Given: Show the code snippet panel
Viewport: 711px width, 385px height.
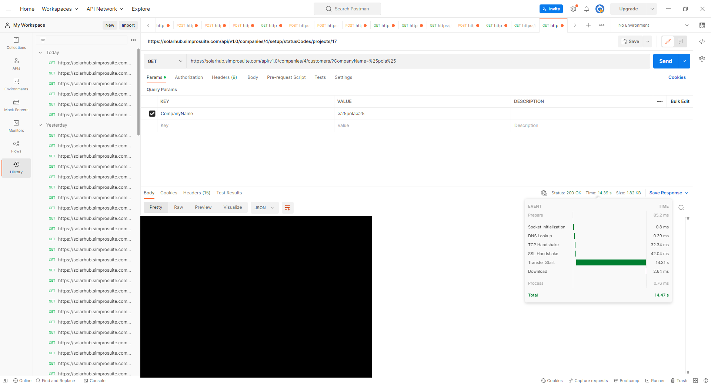Looking at the screenshot, I should click(x=702, y=41).
